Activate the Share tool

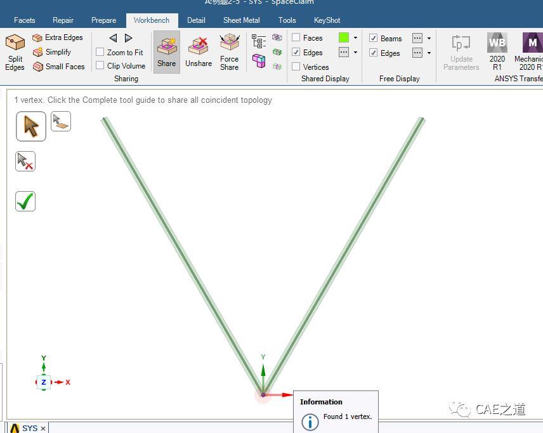(167, 52)
